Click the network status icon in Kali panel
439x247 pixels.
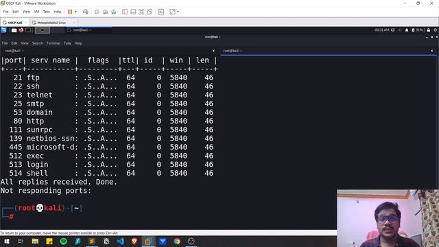(x=393, y=30)
